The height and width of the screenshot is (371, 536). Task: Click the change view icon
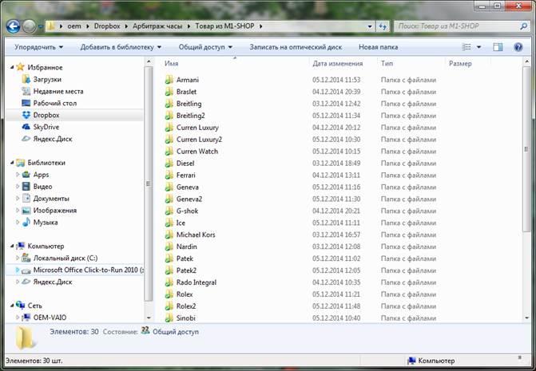click(x=467, y=47)
